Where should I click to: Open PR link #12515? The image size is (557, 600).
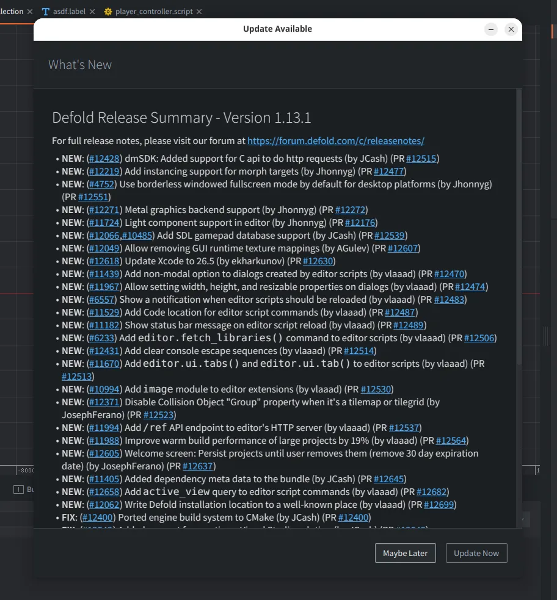[421, 159]
